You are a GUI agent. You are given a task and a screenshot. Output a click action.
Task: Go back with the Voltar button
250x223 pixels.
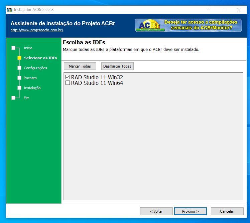coord(156,211)
